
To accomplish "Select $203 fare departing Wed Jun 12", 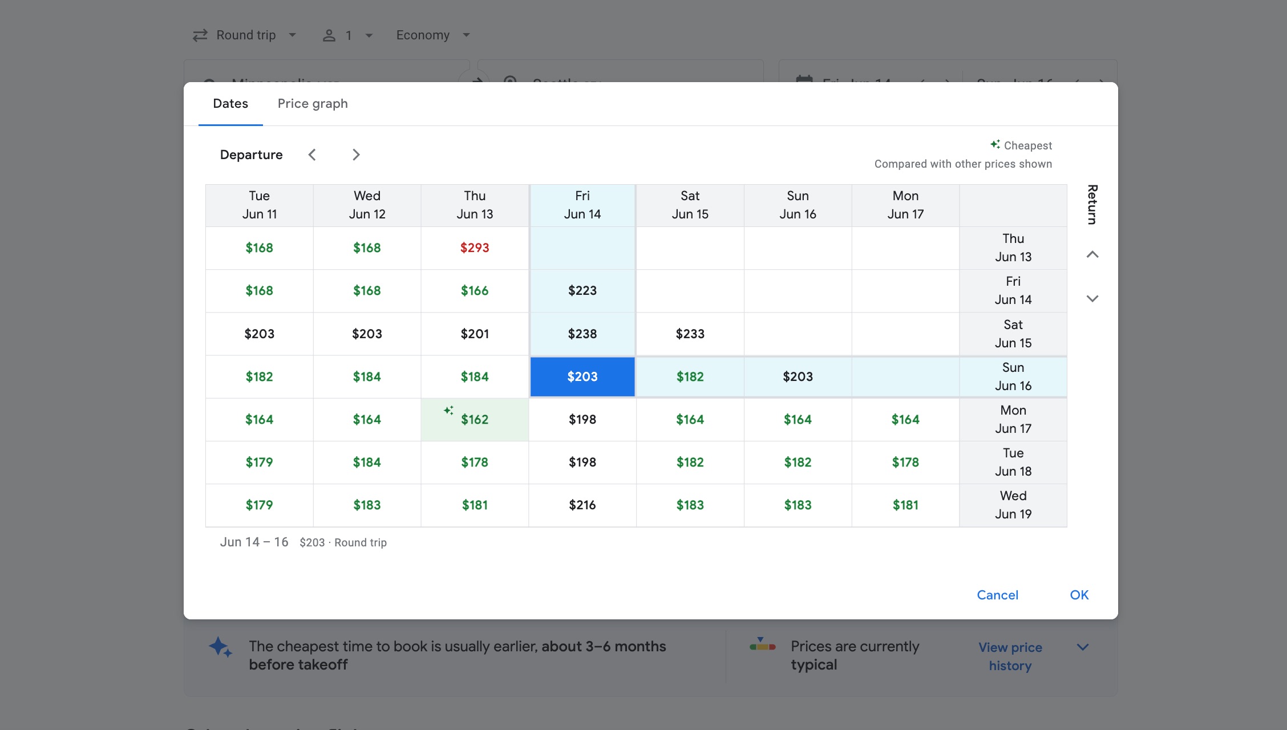I will point(367,334).
